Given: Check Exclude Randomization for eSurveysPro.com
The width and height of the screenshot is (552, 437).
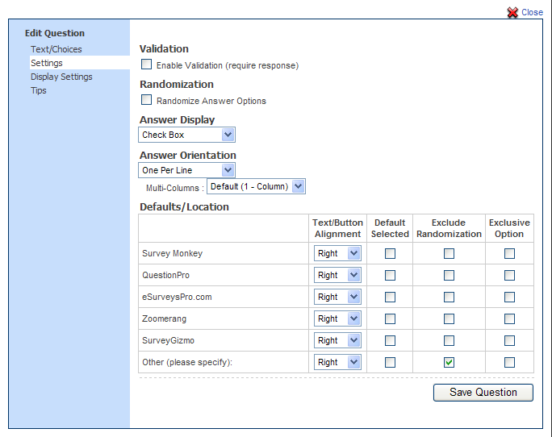Looking at the screenshot, I should 449,297.
